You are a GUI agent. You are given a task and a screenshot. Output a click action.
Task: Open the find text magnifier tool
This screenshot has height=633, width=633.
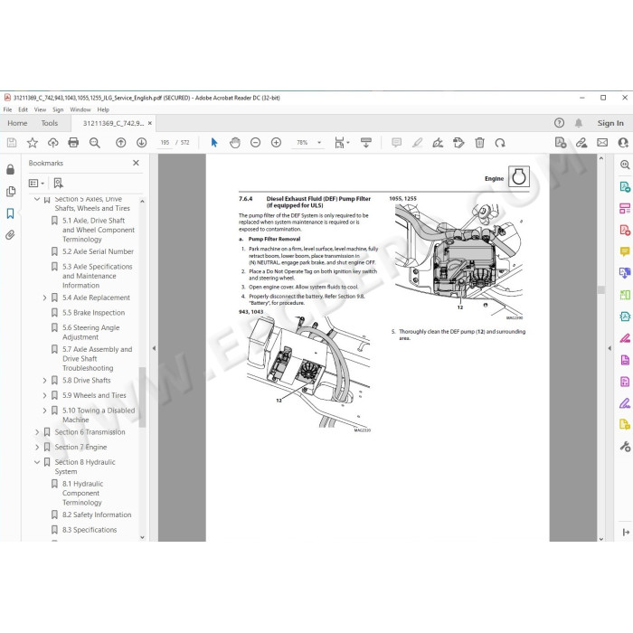tap(94, 143)
